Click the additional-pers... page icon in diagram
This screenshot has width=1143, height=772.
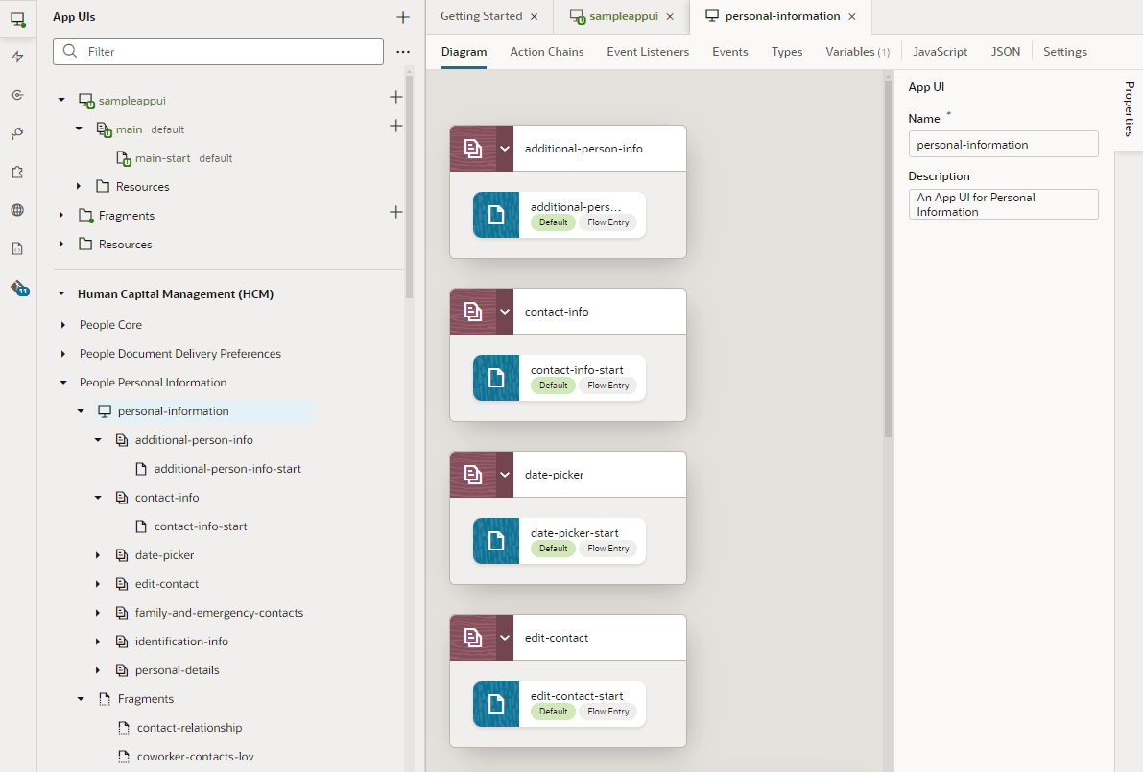[496, 214]
